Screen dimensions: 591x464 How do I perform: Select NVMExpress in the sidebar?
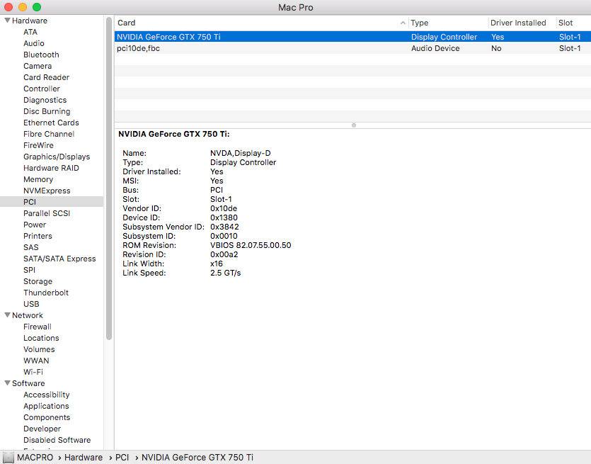click(47, 191)
